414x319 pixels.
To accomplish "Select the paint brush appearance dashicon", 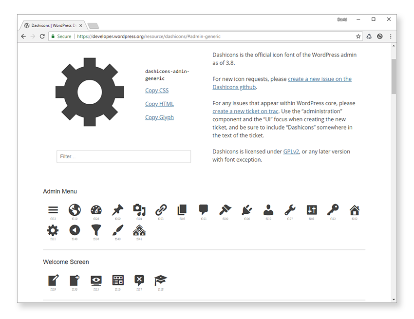I will (225, 210).
